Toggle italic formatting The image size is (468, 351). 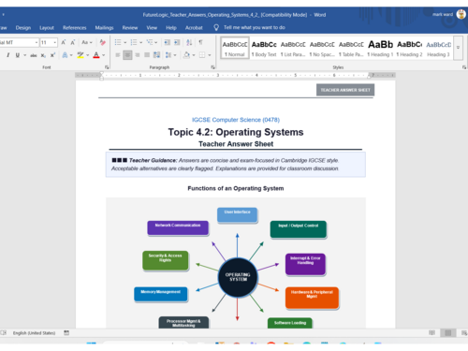tap(7, 55)
